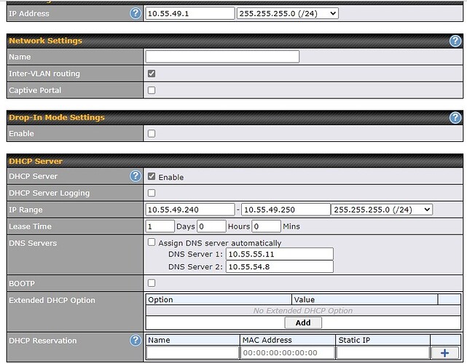Click the help icon beside DHCP Server
Screen dimensions: 467x364
click(x=135, y=176)
